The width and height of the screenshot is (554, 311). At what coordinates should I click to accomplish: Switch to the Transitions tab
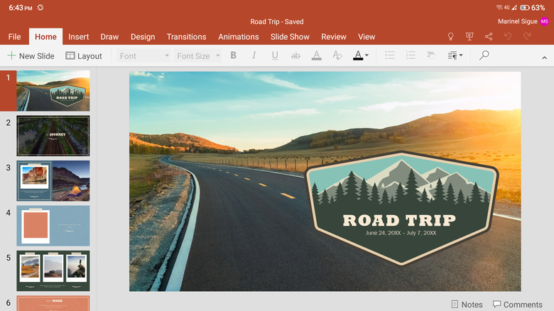(x=186, y=37)
